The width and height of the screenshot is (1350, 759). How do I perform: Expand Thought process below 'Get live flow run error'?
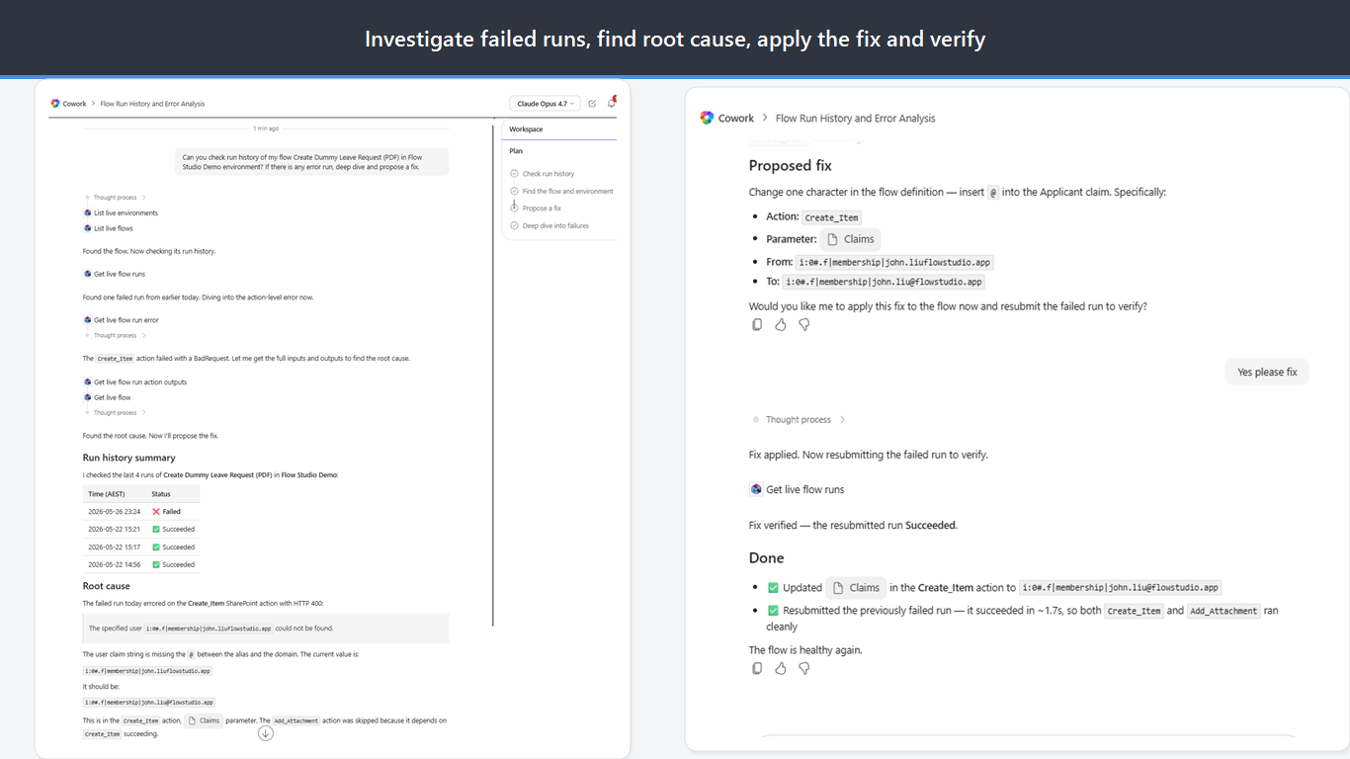pos(115,336)
